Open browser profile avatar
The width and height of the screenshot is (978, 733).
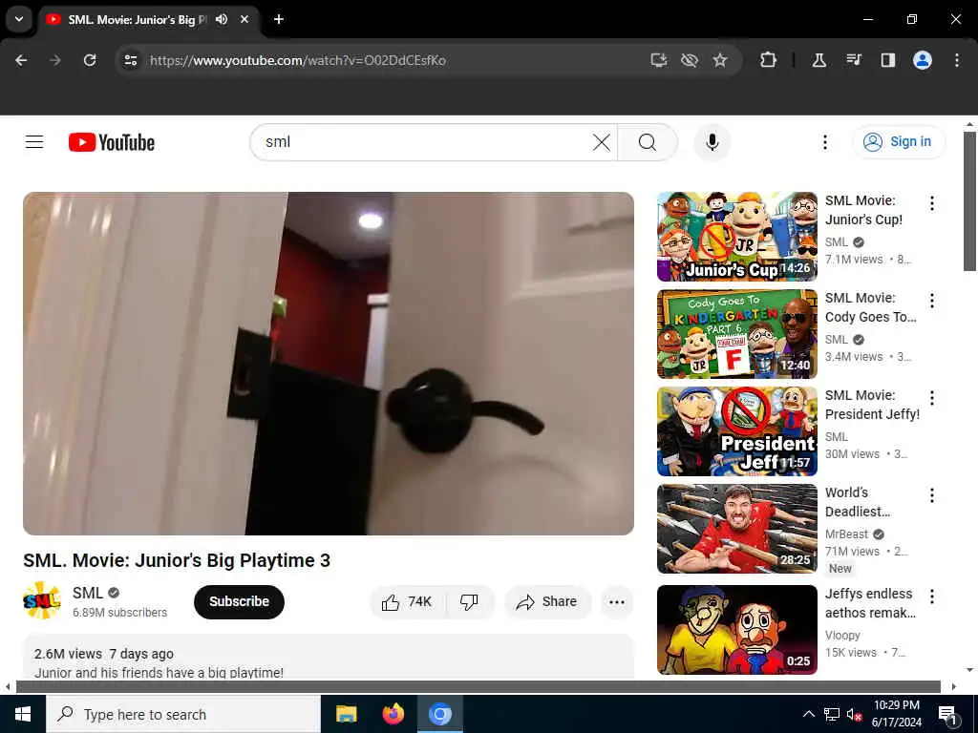923,60
